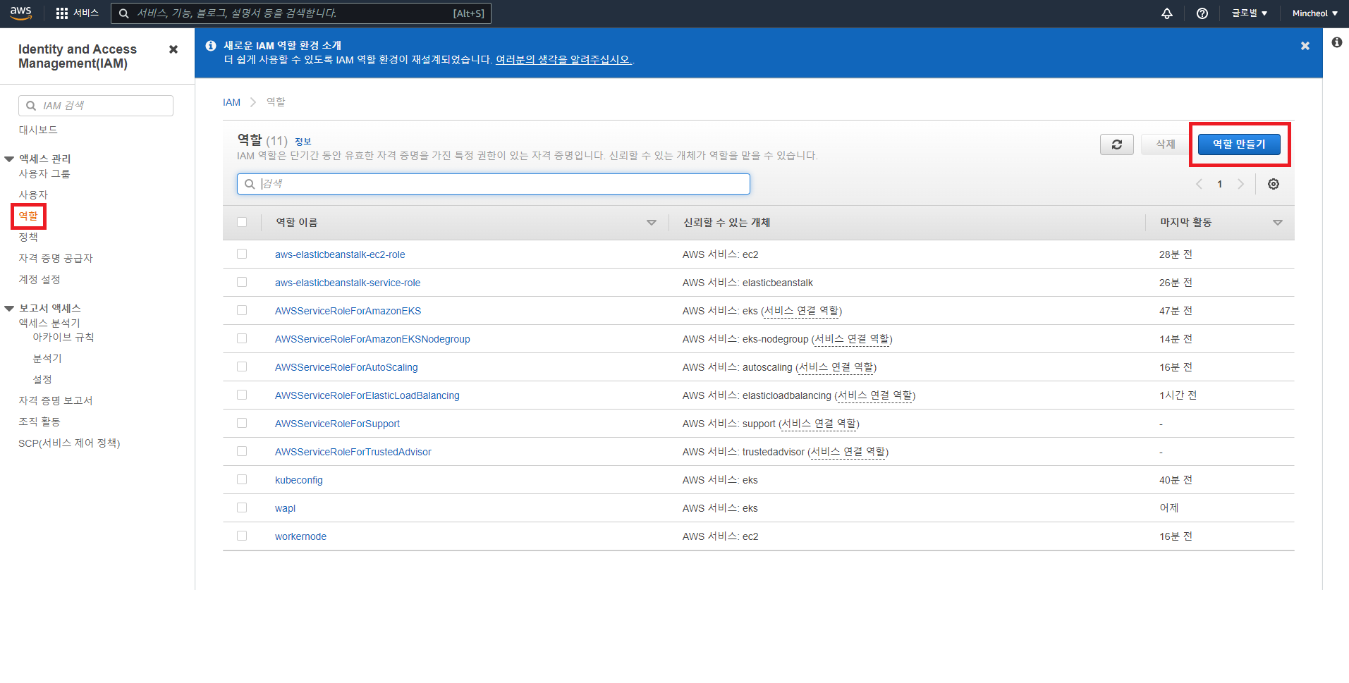
Task: Sort by 마지막 활동 column arrow
Action: (1277, 223)
